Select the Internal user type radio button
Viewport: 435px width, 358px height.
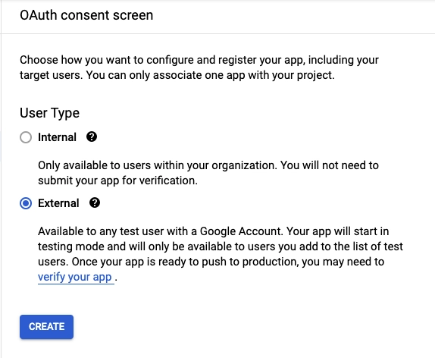26,137
